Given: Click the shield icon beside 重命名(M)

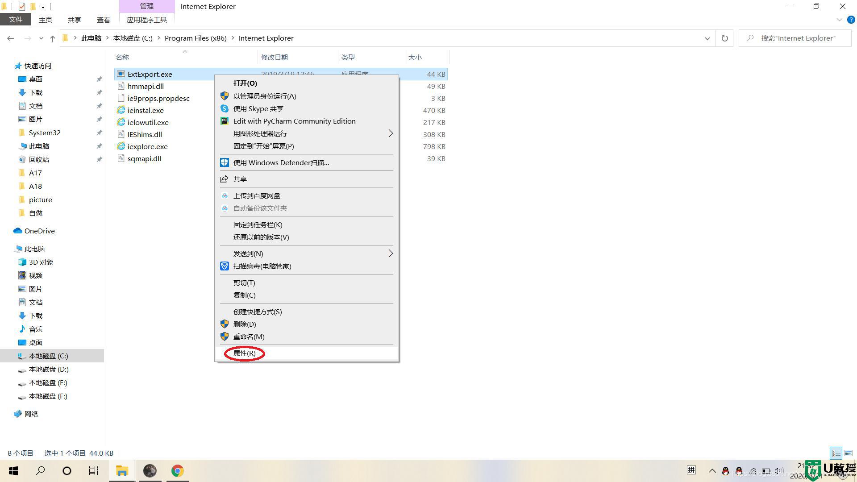Looking at the screenshot, I should click(225, 337).
